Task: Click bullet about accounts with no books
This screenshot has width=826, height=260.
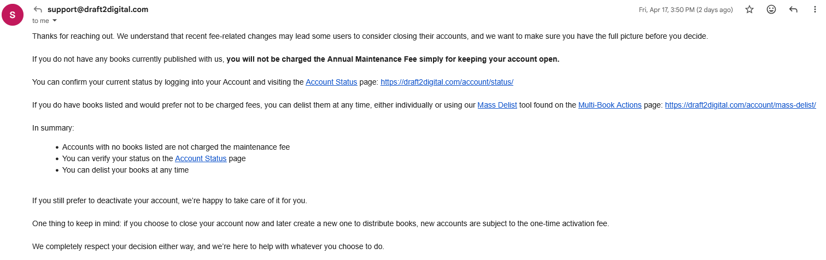Action: [x=176, y=147]
